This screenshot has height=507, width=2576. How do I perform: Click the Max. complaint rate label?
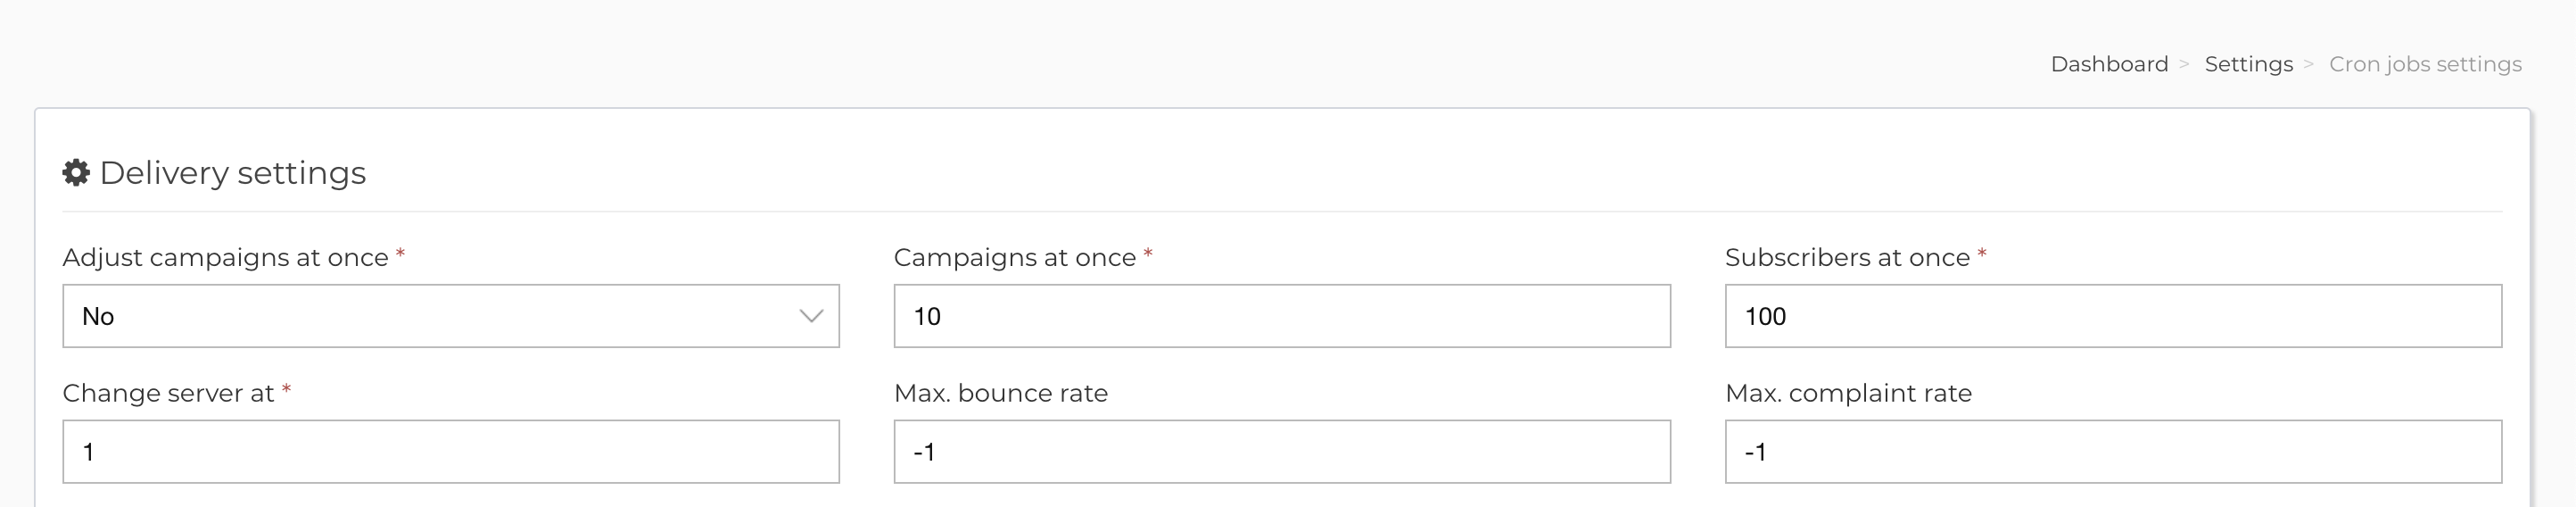coord(1849,393)
